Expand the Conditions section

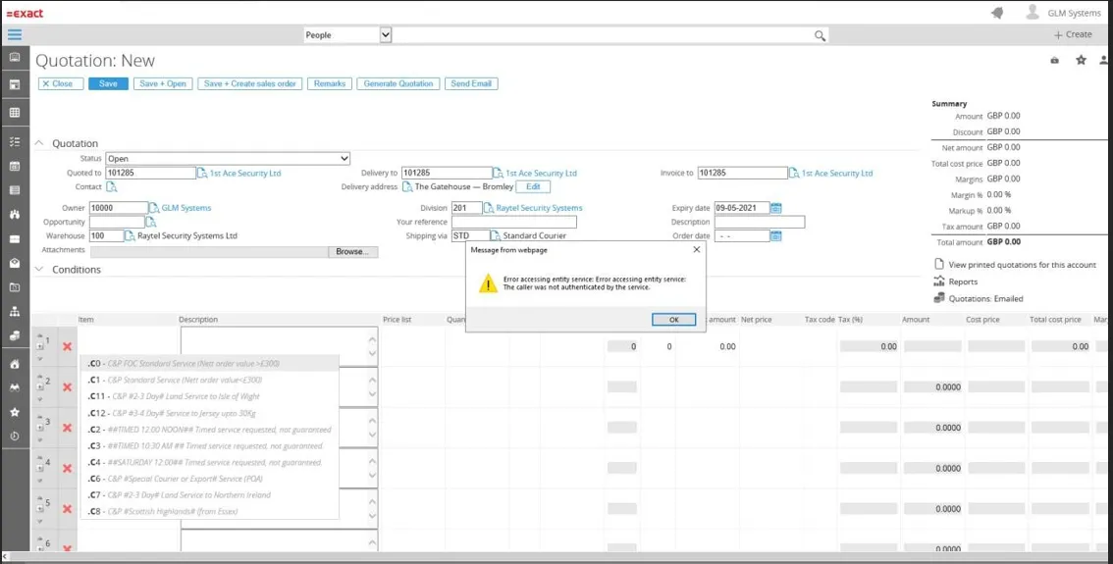[39, 270]
